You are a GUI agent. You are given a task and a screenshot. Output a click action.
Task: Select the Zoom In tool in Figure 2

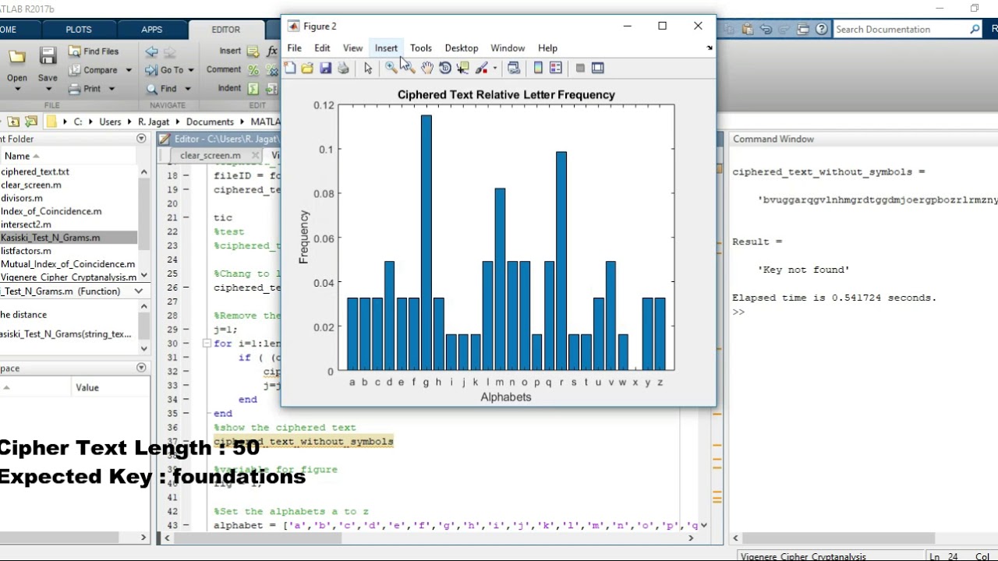click(x=391, y=69)
